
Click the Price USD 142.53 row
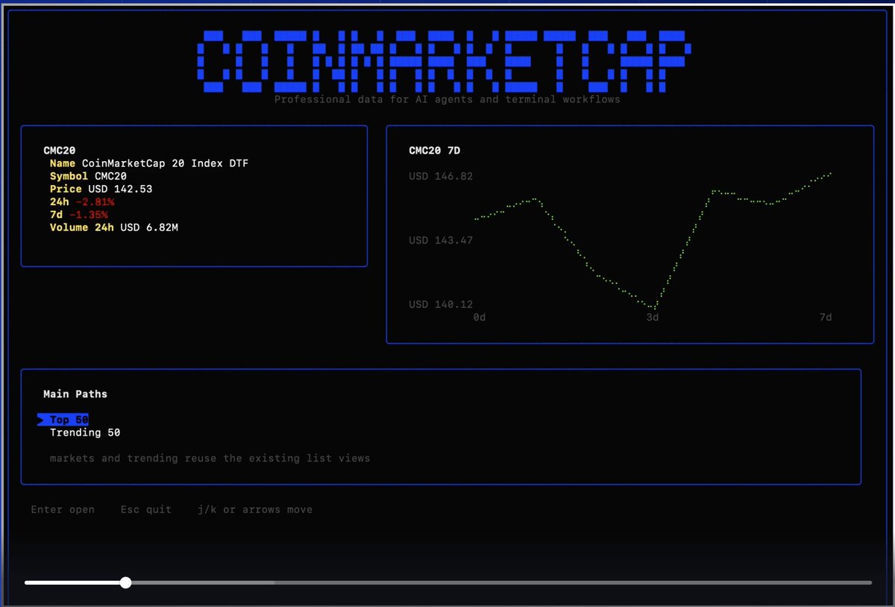pos(101,189)
